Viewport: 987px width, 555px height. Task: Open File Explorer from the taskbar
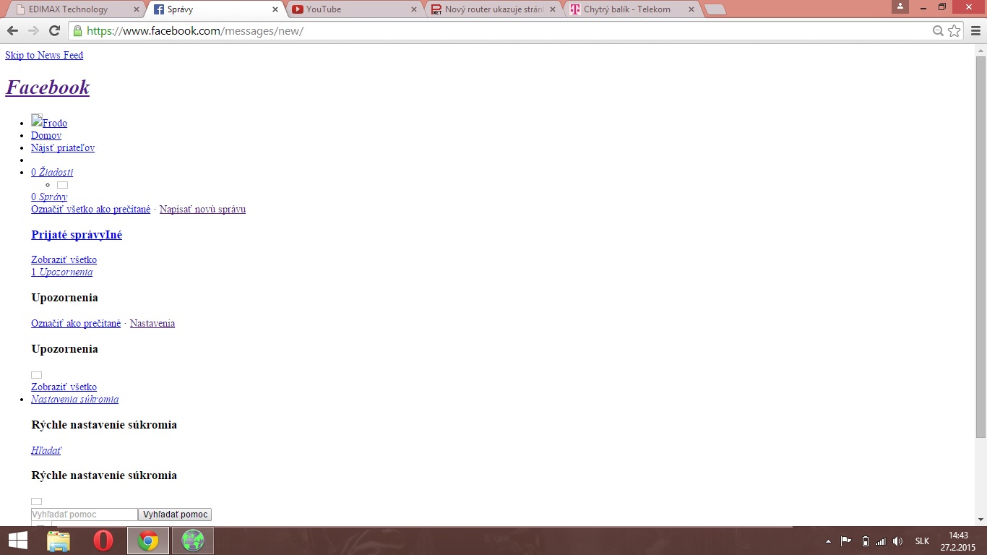59,541
